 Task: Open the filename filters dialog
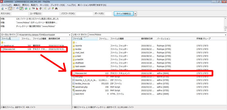click(x=45, y=8)
